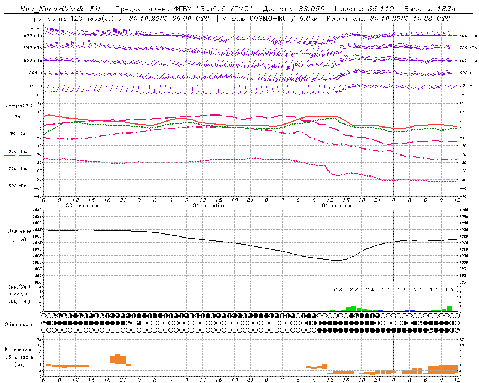
Task: Select the 'Предоставлено ФГБУ ЗапСиб УГМС' provider text
Action: tap(184, 9)
